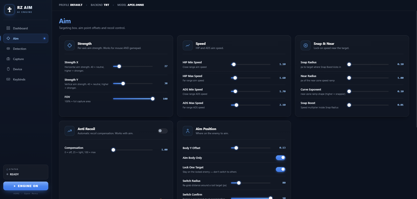417x199 pixels.
Task: Click the Compensation slider
Action: click(x=133, y=150)
